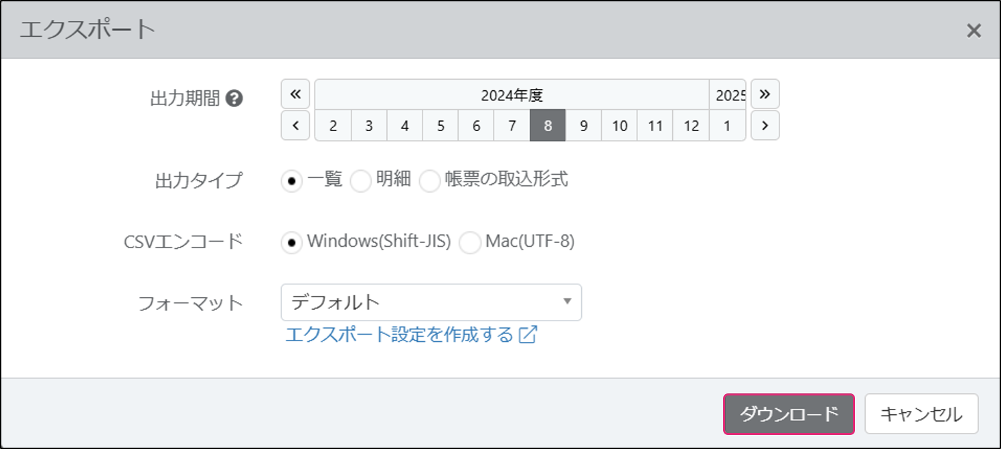The width and height of the screenshot is (1001, 449).
Task: Click the ダウンロード button
Action: click(789, 414)
